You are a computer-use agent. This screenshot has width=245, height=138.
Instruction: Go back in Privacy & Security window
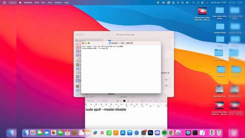point(108,35)
